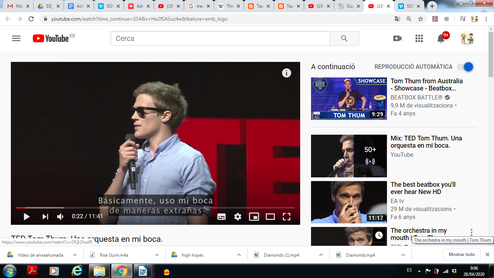Open the Tom Thum Showcase video thumbnail

pos(349,98)
